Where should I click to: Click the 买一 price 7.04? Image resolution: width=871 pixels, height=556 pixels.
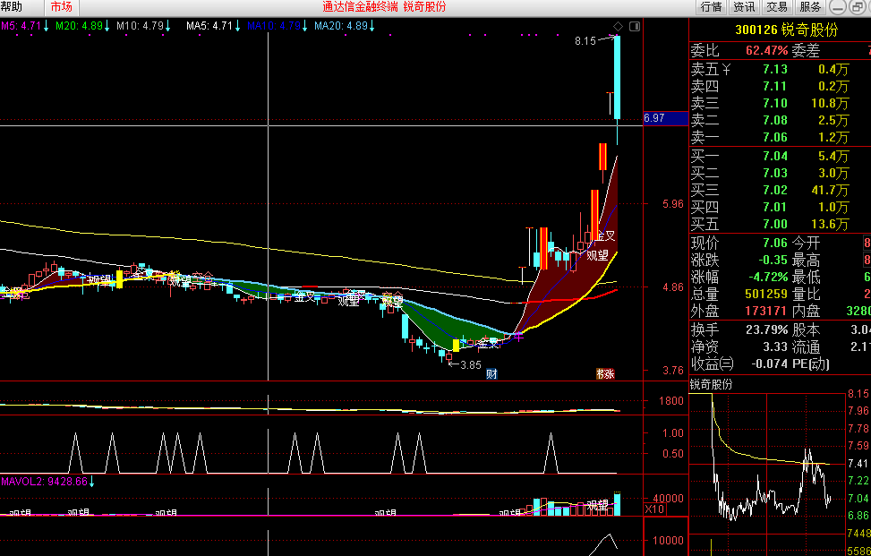pos(775,156)
